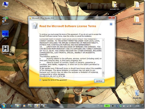The width and height of the screenshot is (145, 109).
Task: Click the license text scroll down arrow
Action: (x=103, y=76)
